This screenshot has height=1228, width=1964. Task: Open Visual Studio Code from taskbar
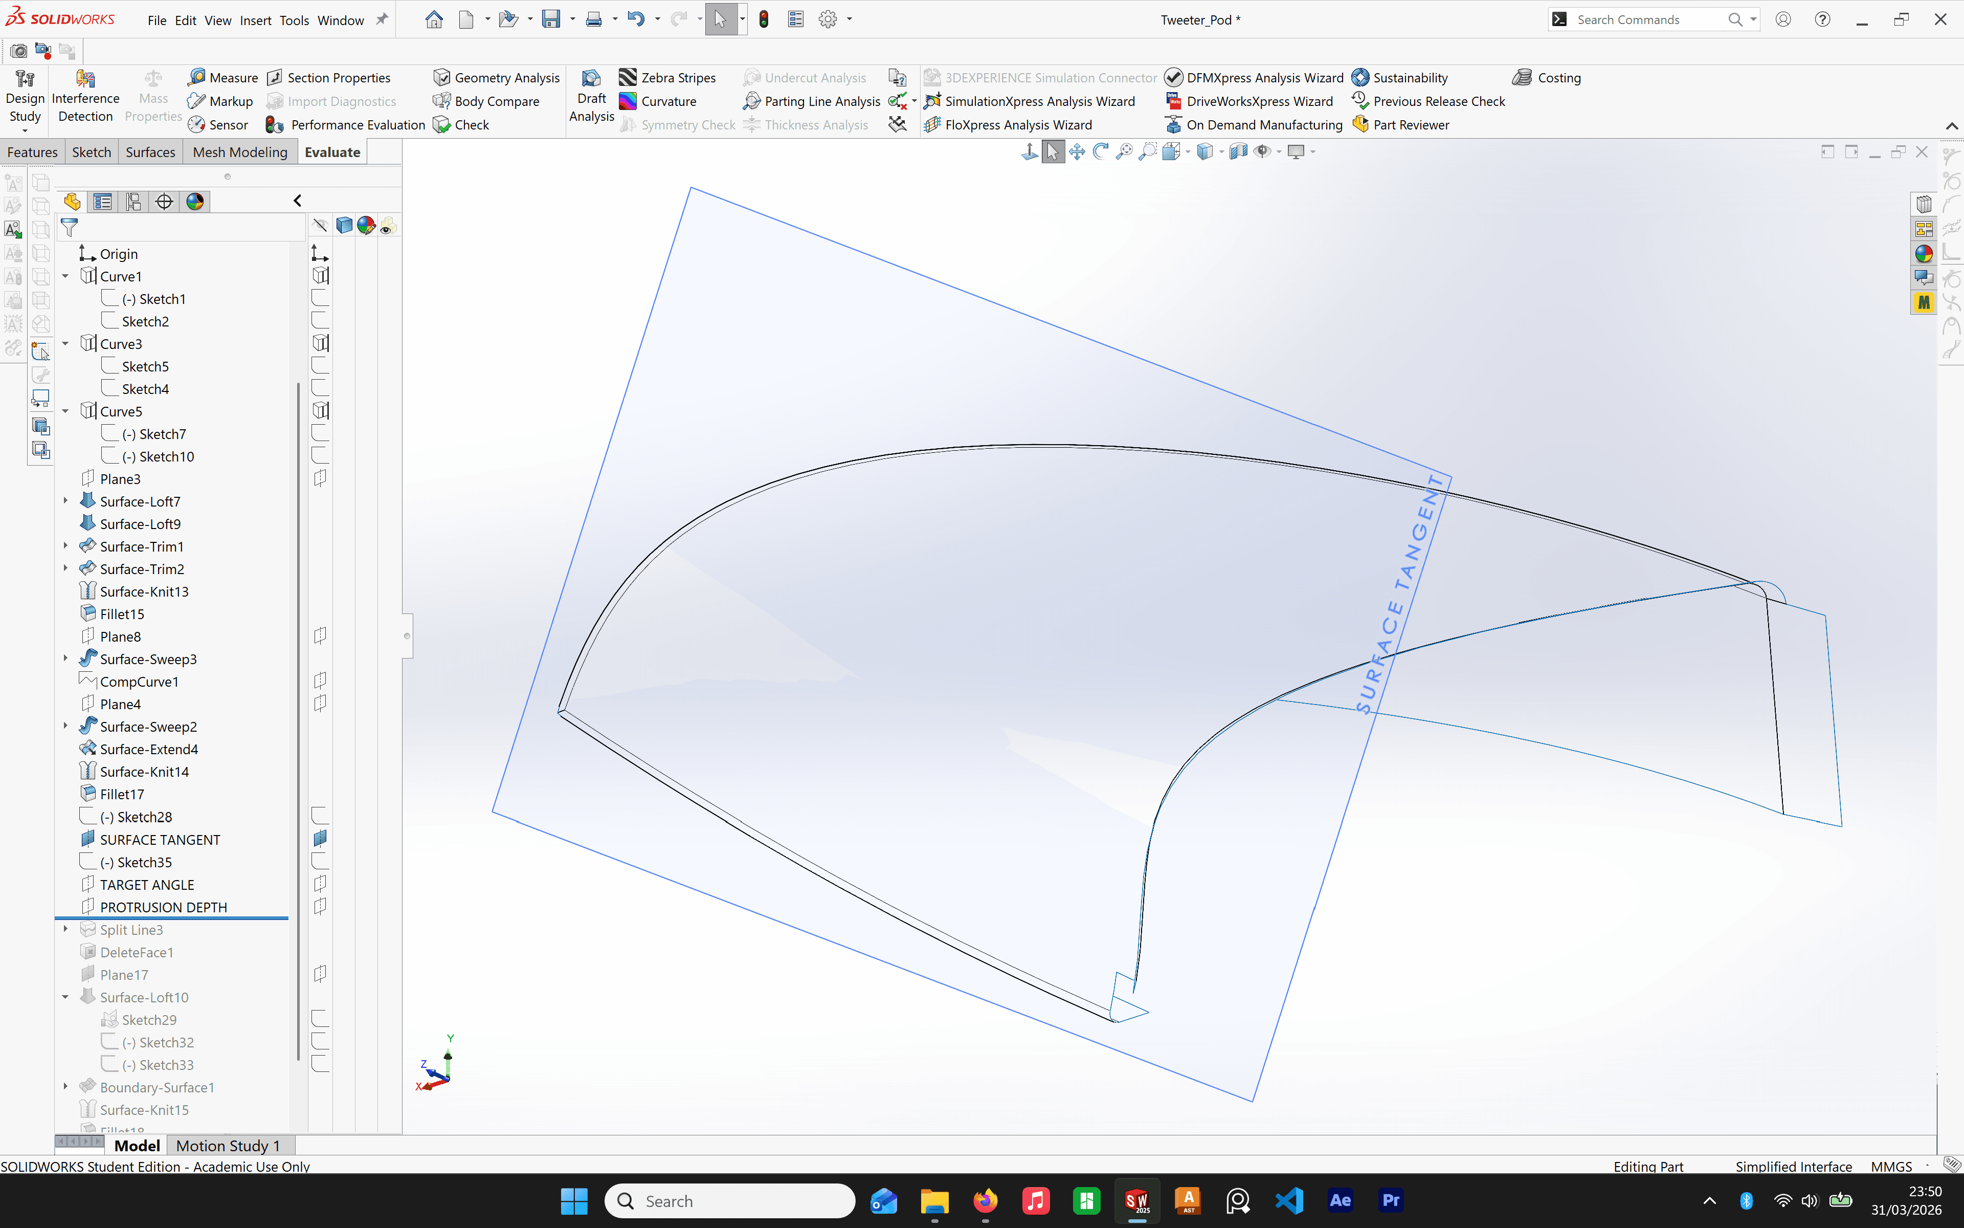1289,1200
